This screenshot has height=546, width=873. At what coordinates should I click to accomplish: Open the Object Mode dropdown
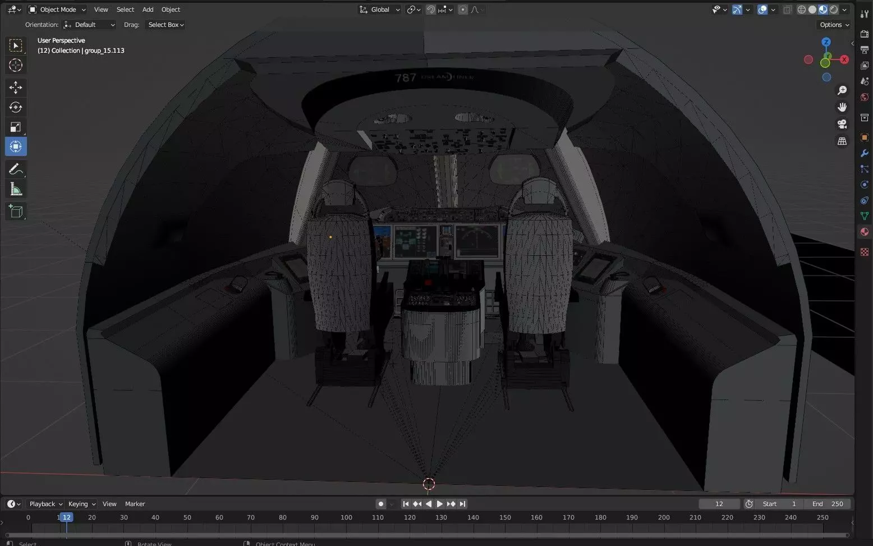[57, 10]
